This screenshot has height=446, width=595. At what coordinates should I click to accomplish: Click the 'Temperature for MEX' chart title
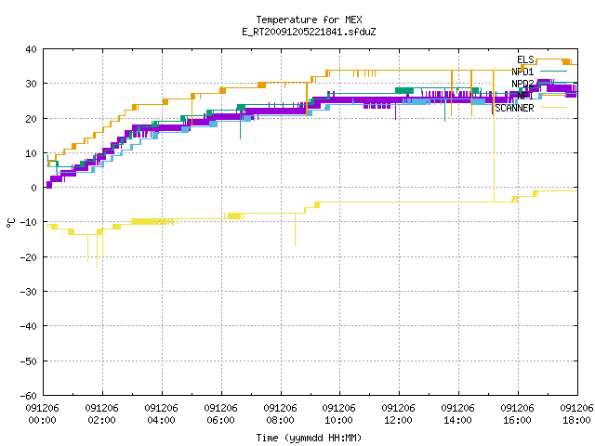tap(309, 20)
